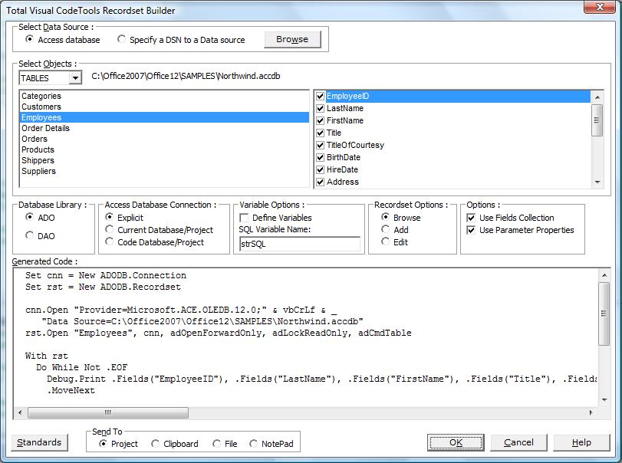Screen dimensions: 622x463
Task: Click the Browse button for data source
Action: tap(291, 39)
